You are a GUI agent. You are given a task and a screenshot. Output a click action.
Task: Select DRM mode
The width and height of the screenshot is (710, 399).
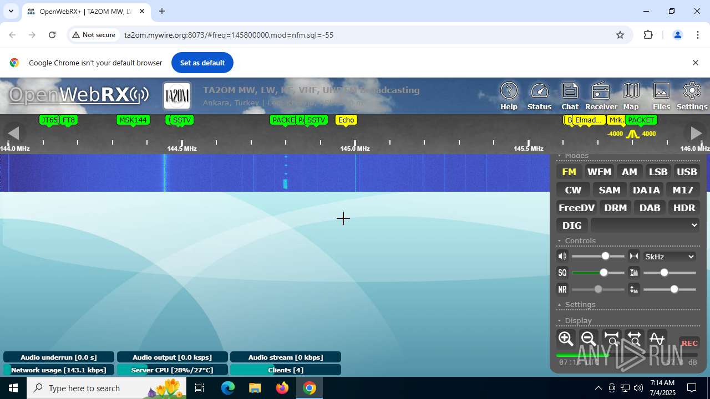tap(616, 208)
